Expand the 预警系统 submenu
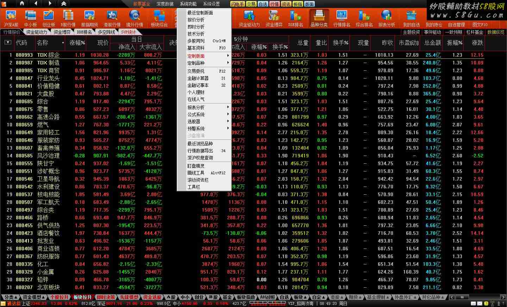Screen dimensions: 507x307 [x=204, y=129]
